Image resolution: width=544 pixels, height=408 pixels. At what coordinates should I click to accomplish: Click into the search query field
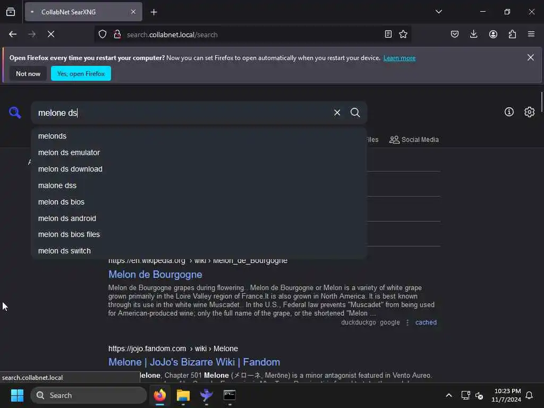click(x=181, y=113)
